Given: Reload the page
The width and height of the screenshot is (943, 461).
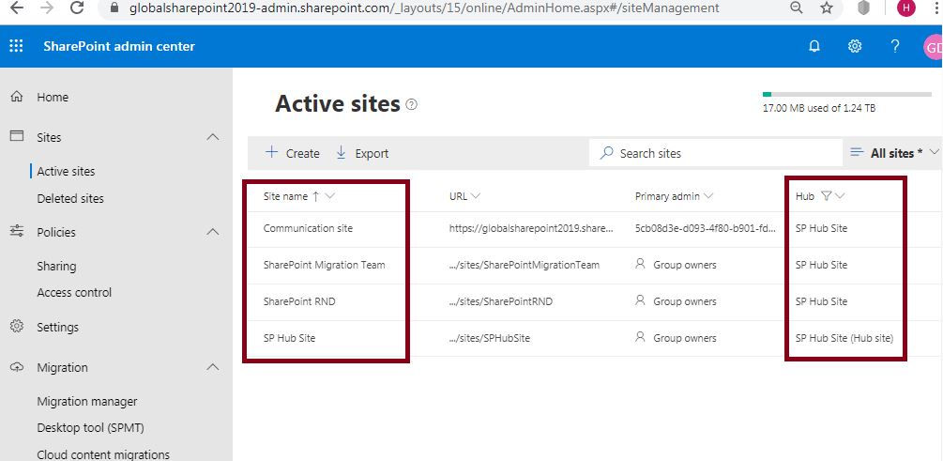Looking at the screenshot, I should pos(77,8).
